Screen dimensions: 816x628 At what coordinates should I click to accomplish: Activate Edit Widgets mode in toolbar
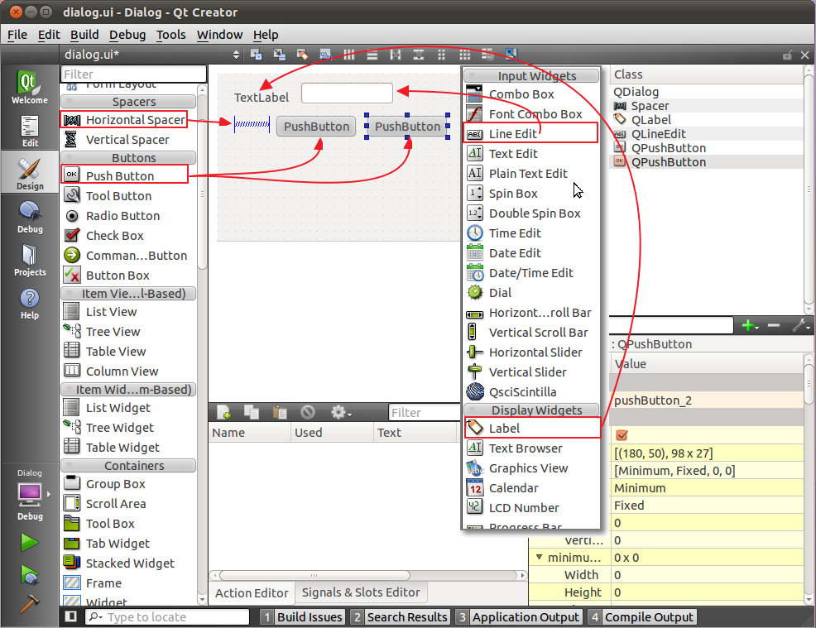point(256,54)
